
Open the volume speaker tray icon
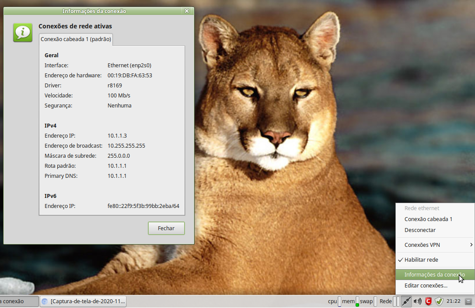point(417,301)
